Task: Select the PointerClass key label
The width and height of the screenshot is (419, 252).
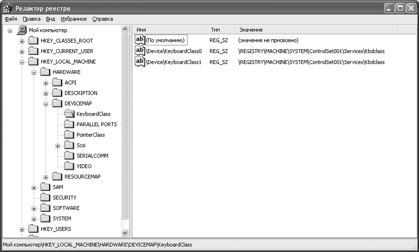Action: pyautogui.click(x=91, y=135)
